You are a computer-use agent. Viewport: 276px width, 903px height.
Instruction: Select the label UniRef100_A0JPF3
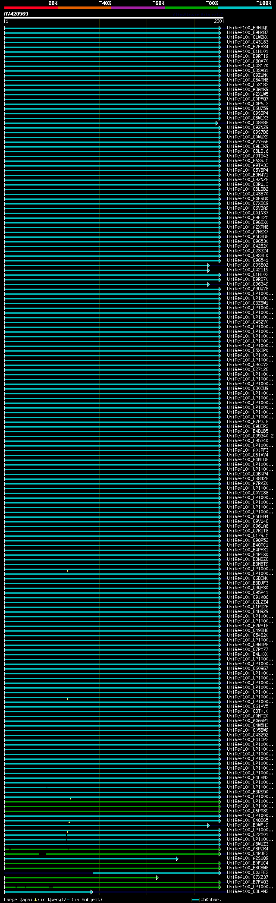(x=248, y=450)
